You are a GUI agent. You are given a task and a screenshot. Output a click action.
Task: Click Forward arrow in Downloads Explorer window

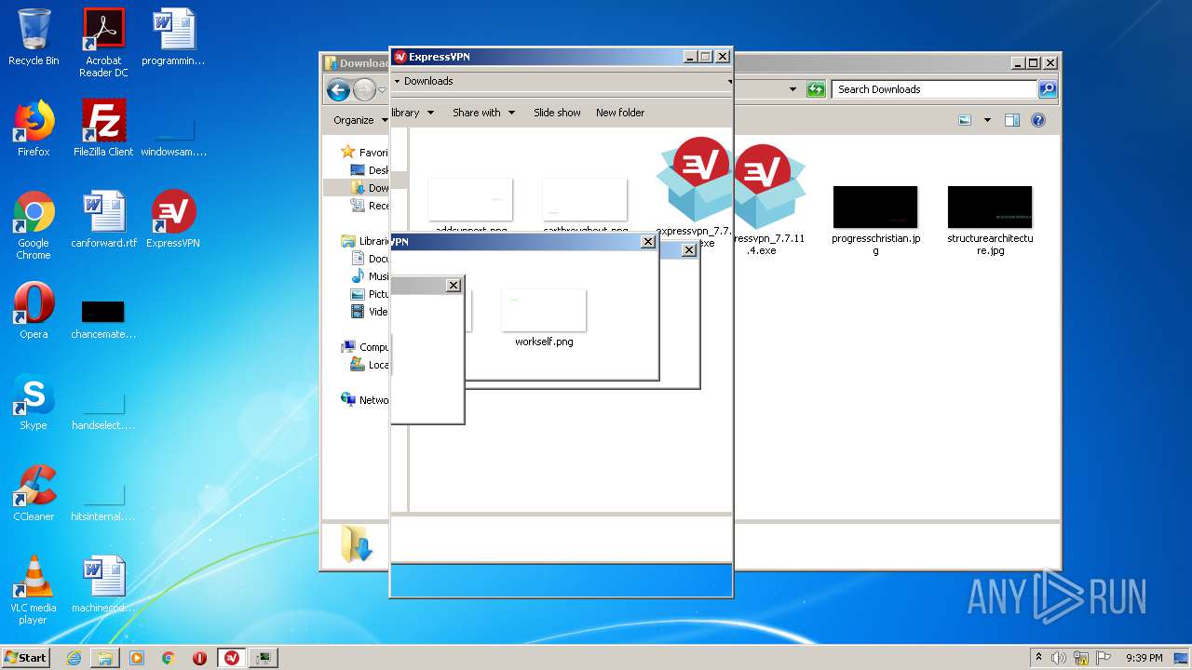(364, 89)
